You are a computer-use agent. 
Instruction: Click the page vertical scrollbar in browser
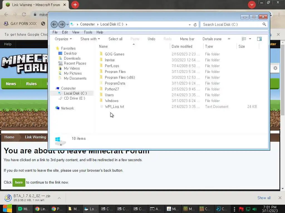(282, 80)
